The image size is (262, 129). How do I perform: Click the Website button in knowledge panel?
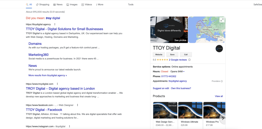(159, 55)
